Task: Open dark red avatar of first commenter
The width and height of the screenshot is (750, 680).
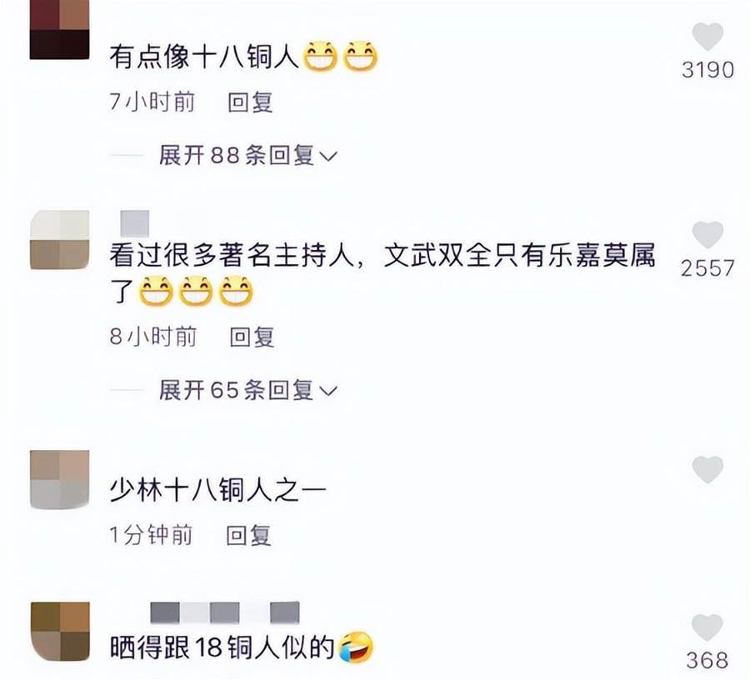Action: pyautogui.click(x=59, y=30)
